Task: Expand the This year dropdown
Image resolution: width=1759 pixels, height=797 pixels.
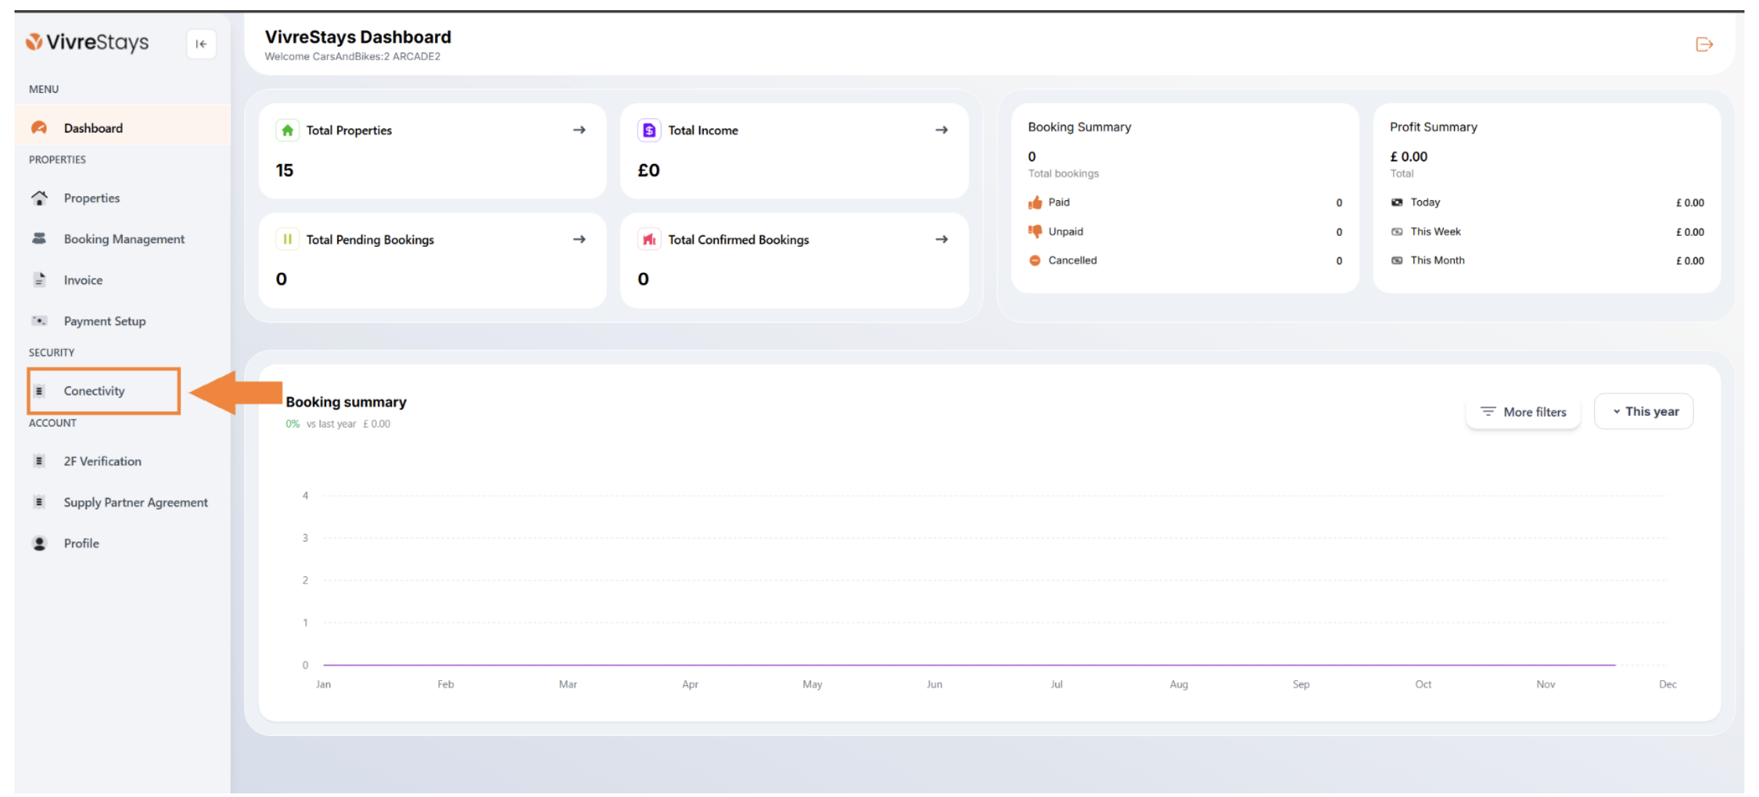Action: click(x=1644, y=412)
